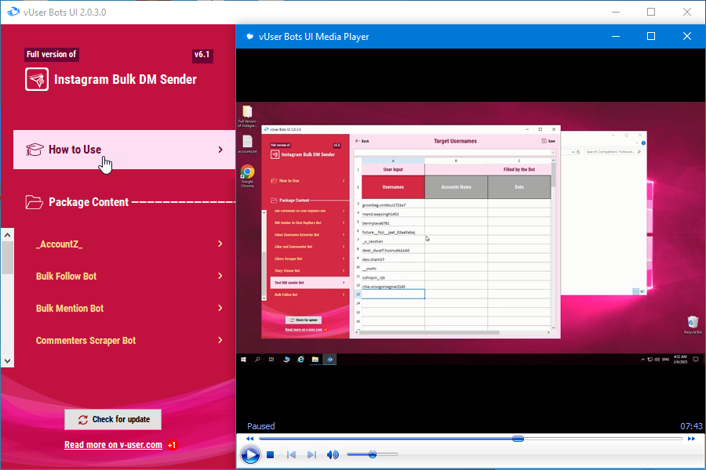706x470 pixels.
Task: Click the volume slider knob
Action: (373, 454)
